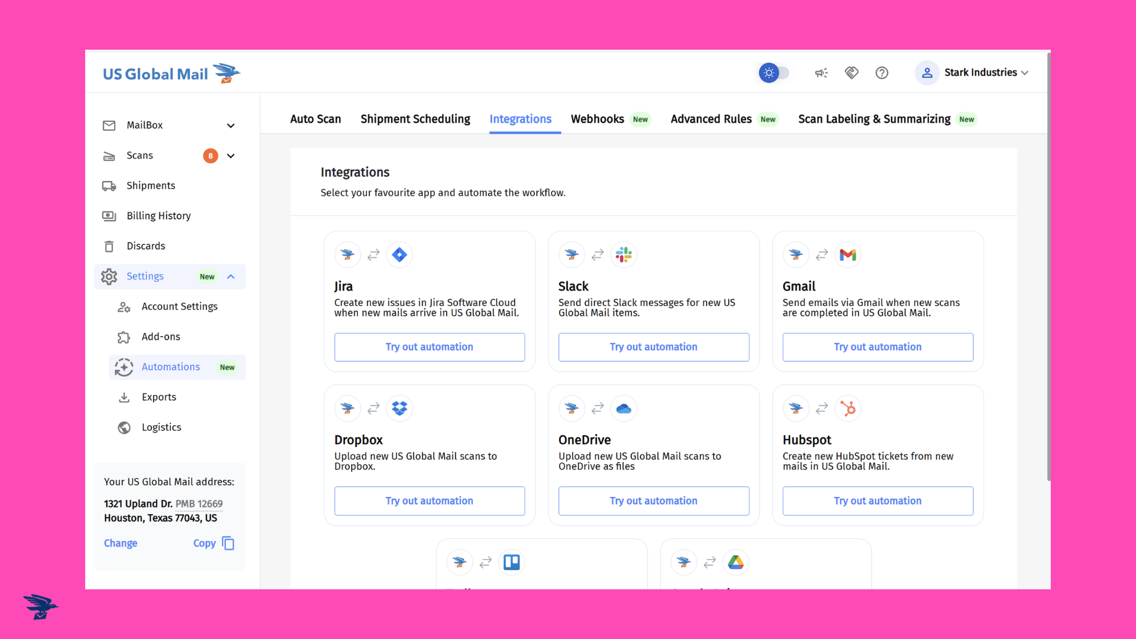The height and width of the screenshot is (639, 1136).
Task: Click the Dropbox logo icon
Action: 399,409
